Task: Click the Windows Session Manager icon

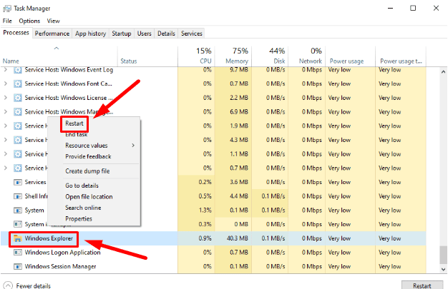Action: click(x=18, y=266)
